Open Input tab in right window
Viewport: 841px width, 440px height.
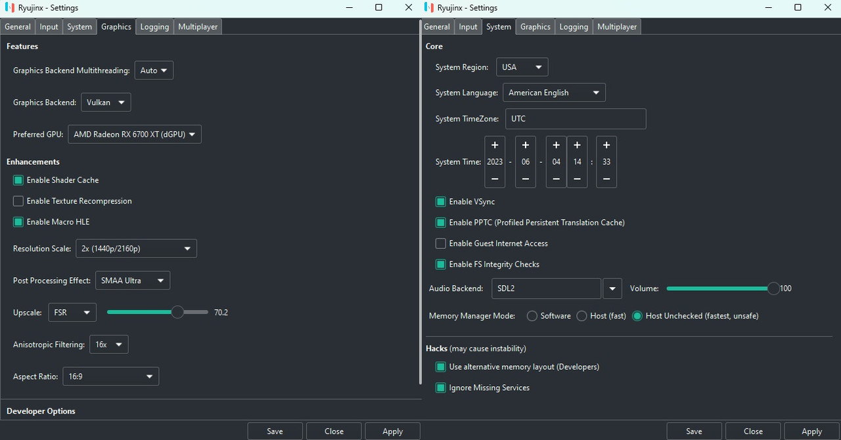click(x=468, y=27)
